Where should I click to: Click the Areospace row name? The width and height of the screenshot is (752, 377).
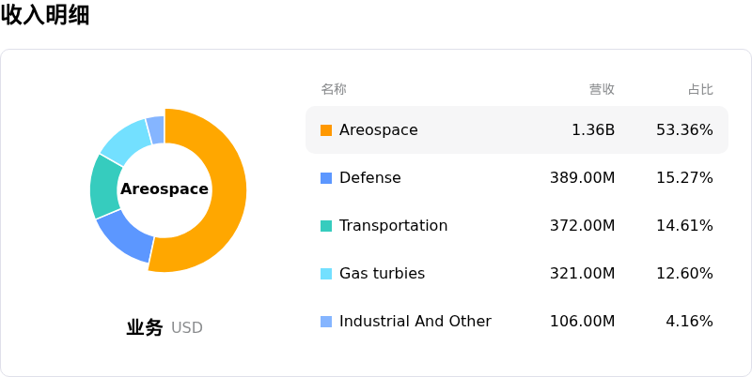pyautogui.click(x=379, y=130)
